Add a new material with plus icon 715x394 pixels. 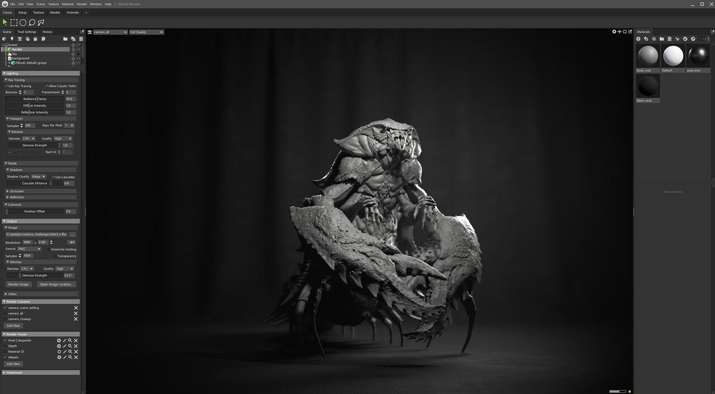638,39
